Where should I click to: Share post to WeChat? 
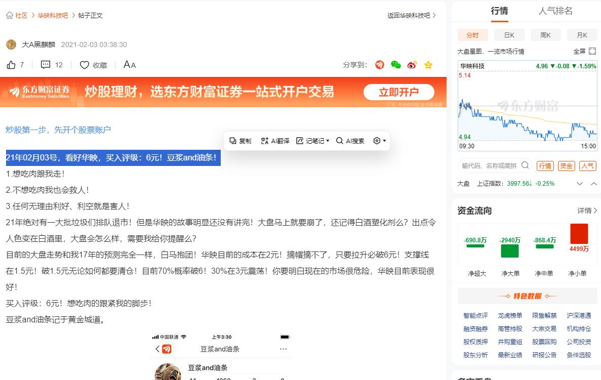(x=395, y=65)
